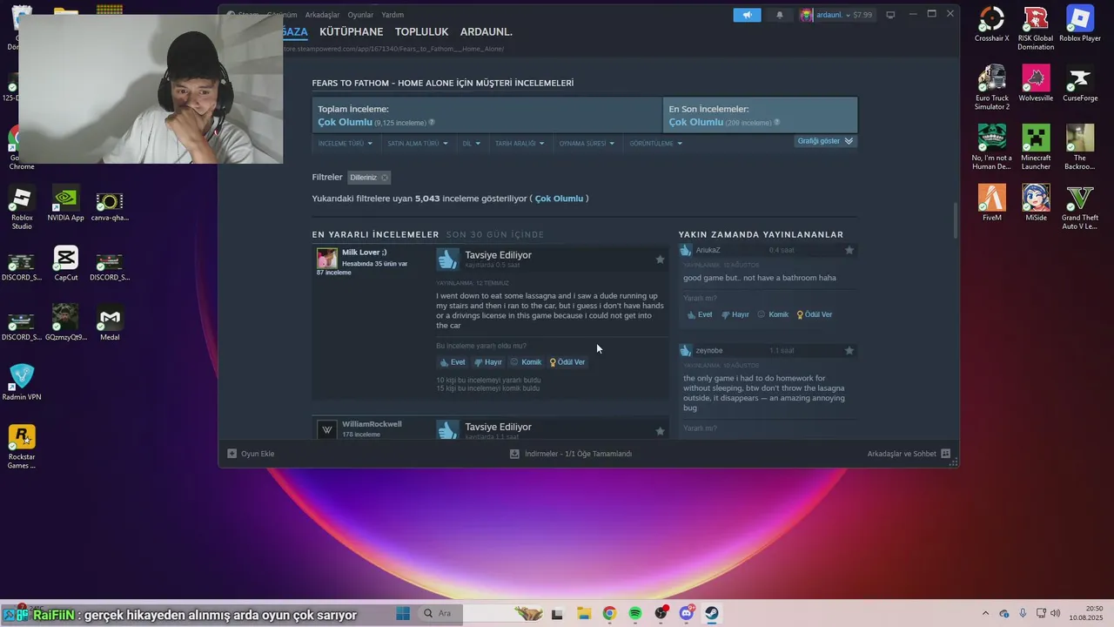Open Wolvesville desktop icon

(1036, 84)
